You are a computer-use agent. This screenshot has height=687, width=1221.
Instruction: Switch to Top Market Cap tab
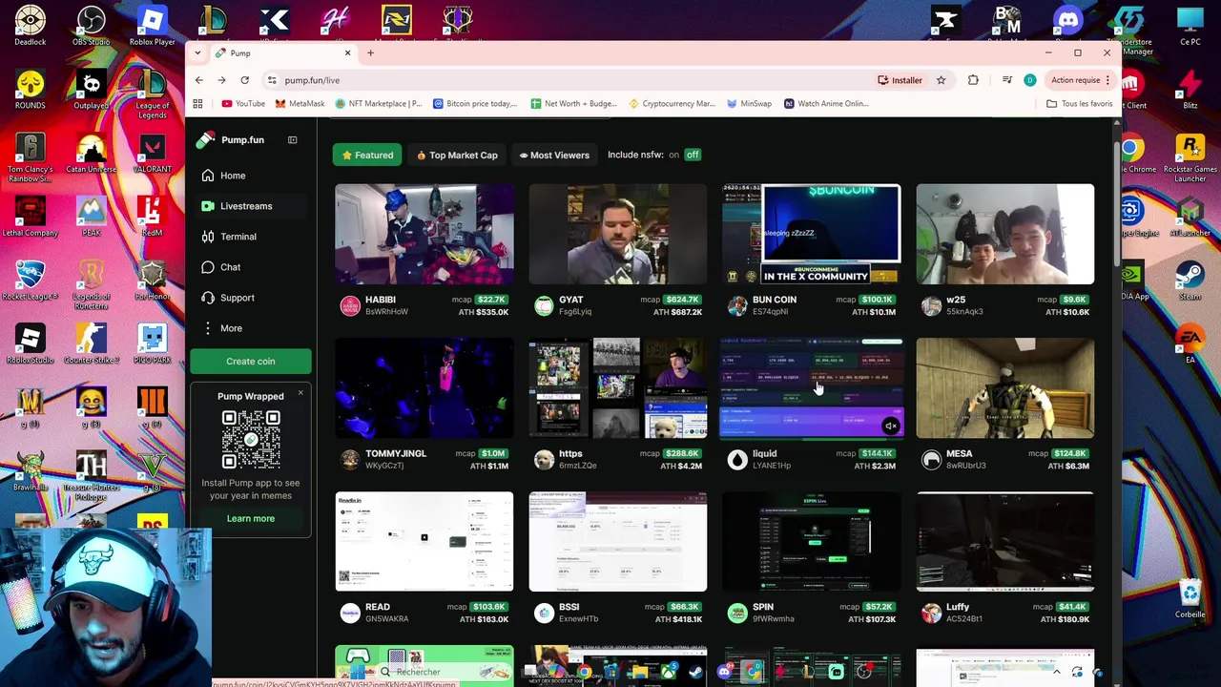tap(457, 155)
